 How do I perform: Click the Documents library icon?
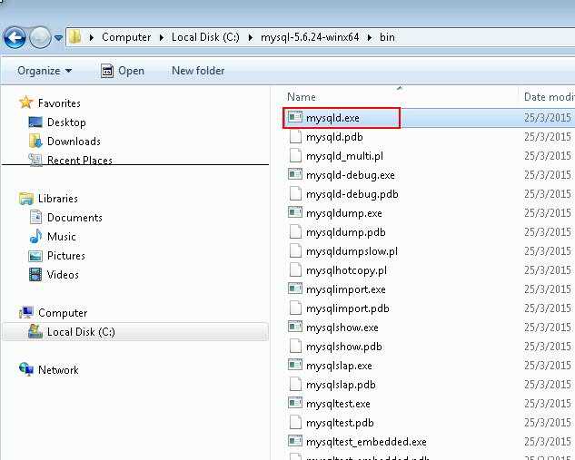[x=35, y=217]
